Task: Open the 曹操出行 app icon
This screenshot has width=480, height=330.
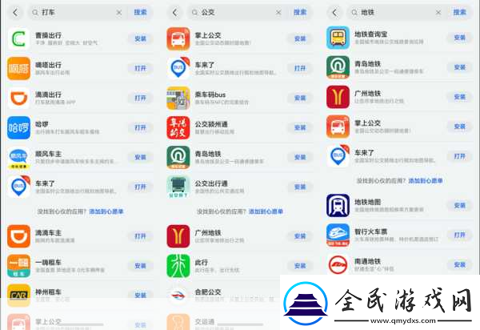Action: 18,39
